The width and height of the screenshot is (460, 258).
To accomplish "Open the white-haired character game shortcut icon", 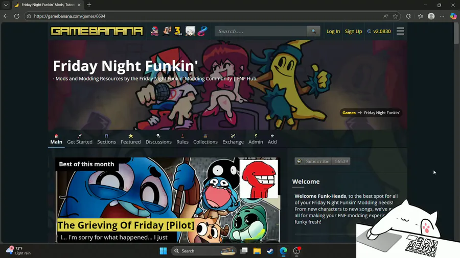I will pos(190,31).
